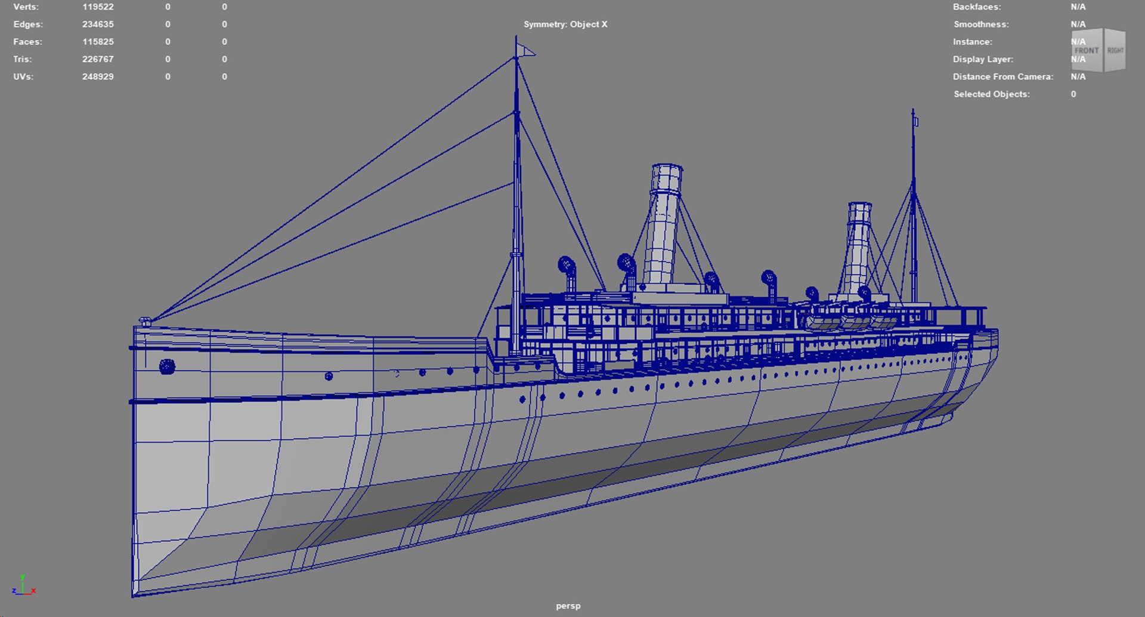Select the taller forward funnel on the ship
Screen dimensions: 1145x617
pos(663,224)
